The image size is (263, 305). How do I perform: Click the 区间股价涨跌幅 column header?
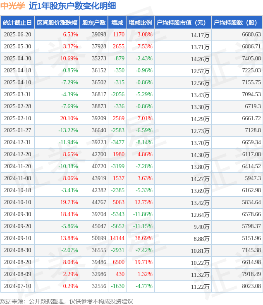57,23
